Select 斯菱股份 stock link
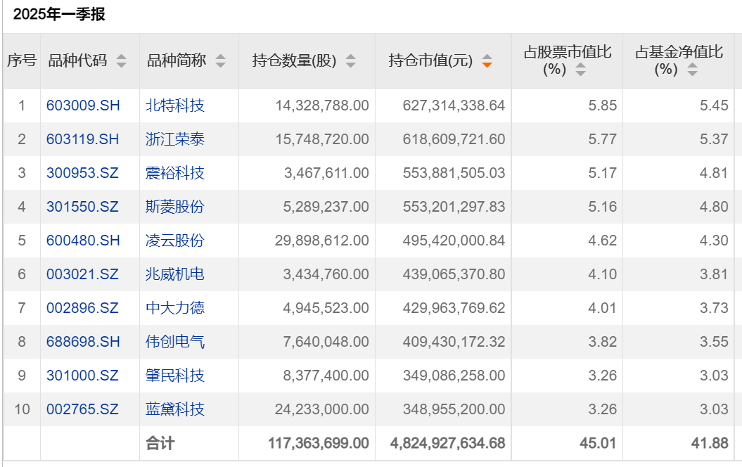This screenshot has width=742, height=467. point(175,207)
